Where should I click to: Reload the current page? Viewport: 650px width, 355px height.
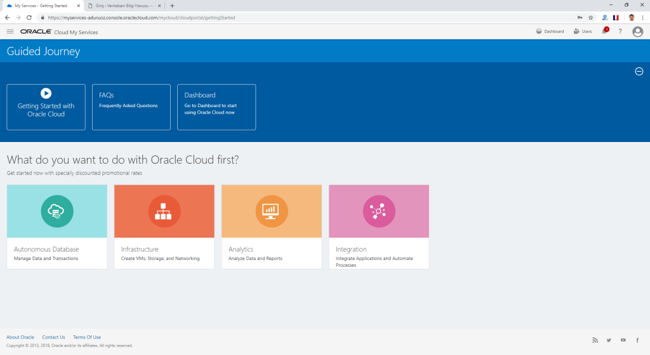tap(29, 18)
